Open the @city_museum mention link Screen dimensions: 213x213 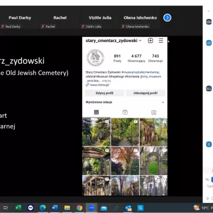tap(150, 76)
